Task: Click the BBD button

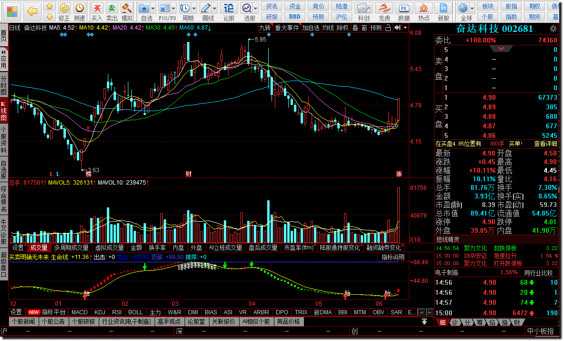Action: tap(294, 17)
